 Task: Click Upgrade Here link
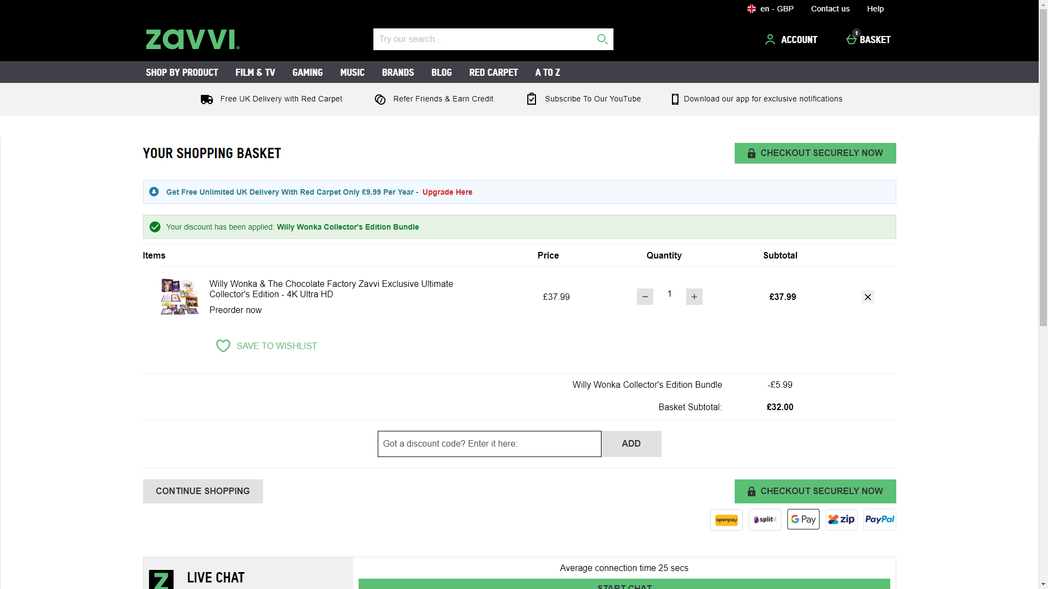[x=448, y=192]
